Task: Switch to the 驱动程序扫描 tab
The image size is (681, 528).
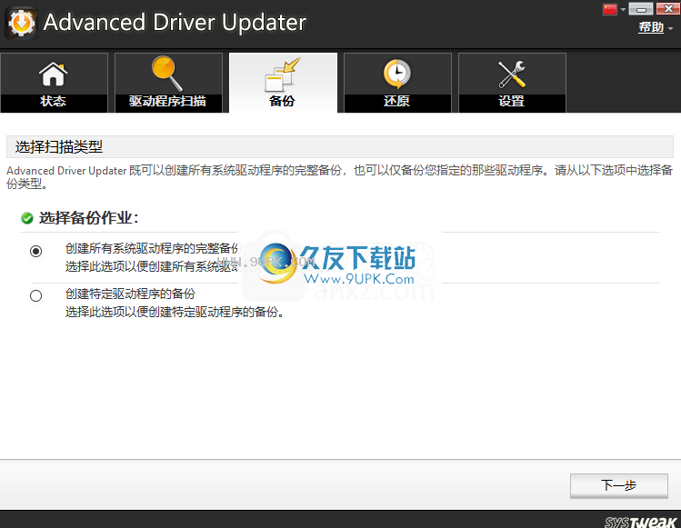Action: pyautogui.click(x=168, y=83)
